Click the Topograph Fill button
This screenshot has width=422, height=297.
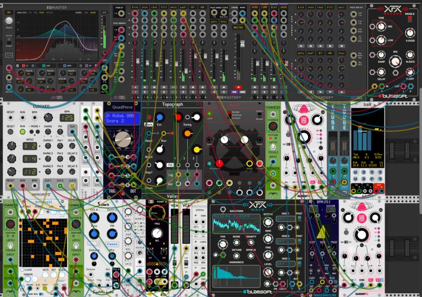(170, 165)
